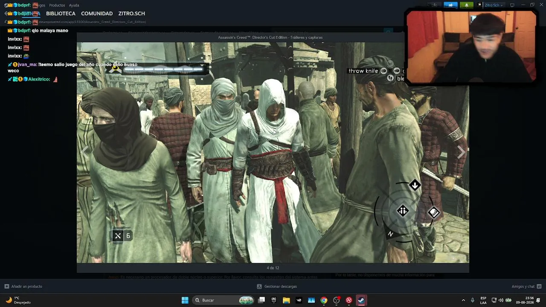Open the clock showing 23:56
This screenshot has width=546, height=307.
[x=525, y=300]
